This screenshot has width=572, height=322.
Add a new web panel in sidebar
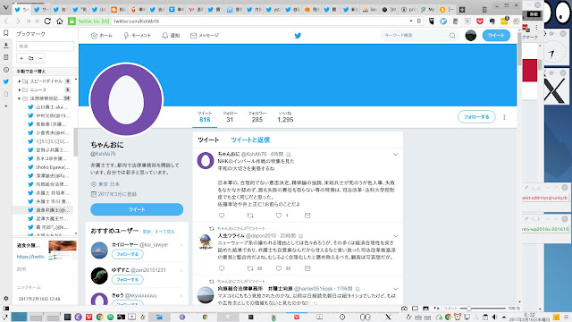[x=6, y=106]
